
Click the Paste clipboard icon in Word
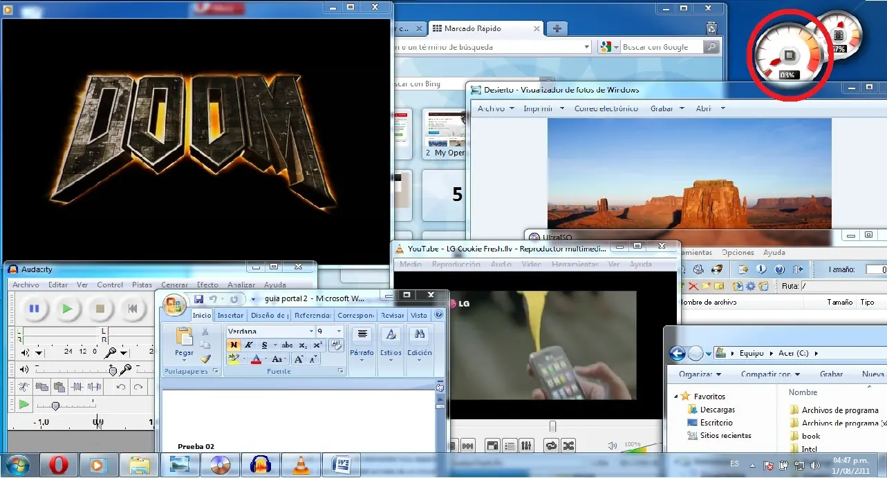(184, 338)
